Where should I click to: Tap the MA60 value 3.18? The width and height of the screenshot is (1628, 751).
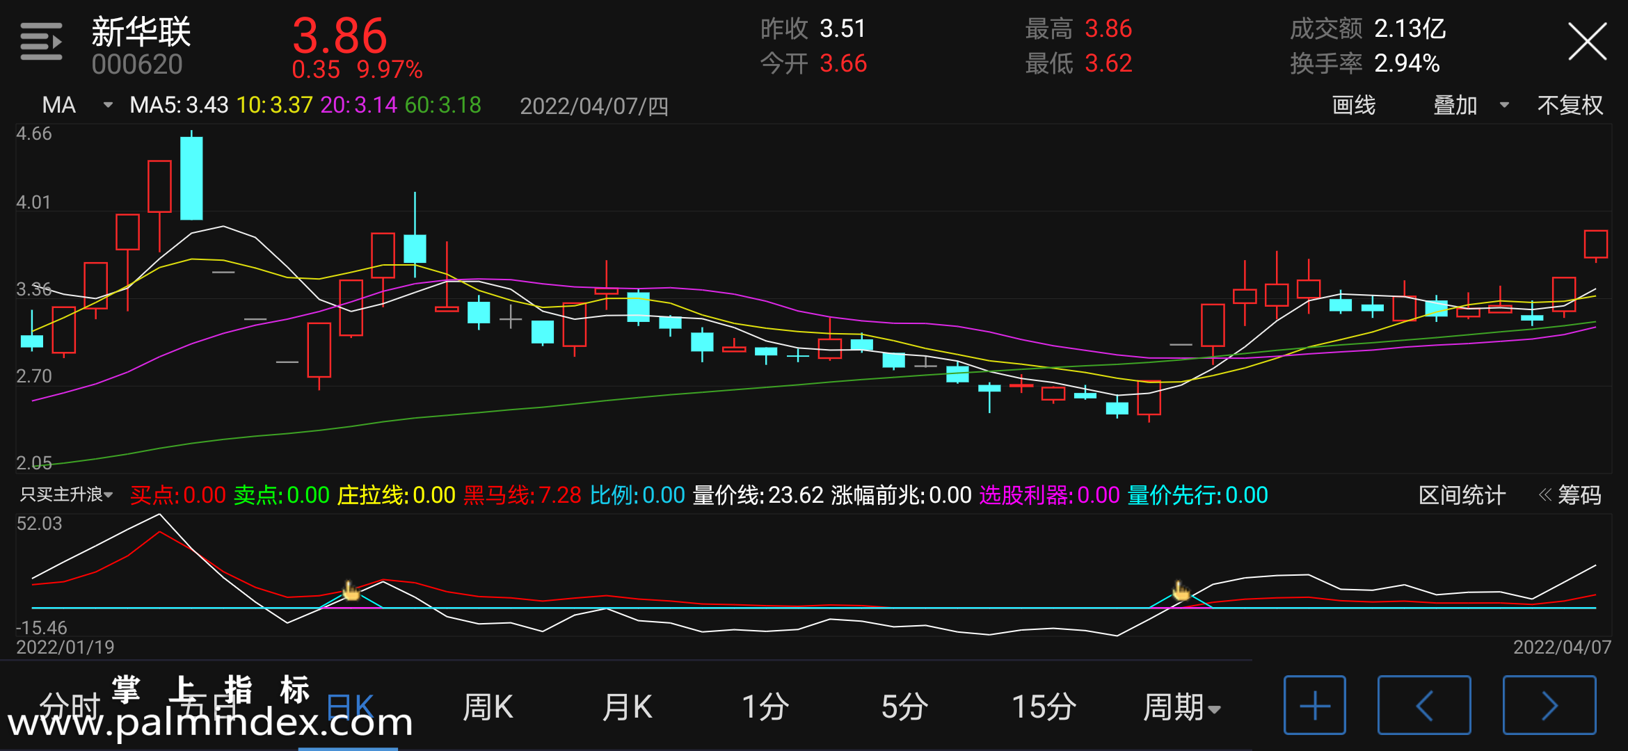[x=443, y=105]
